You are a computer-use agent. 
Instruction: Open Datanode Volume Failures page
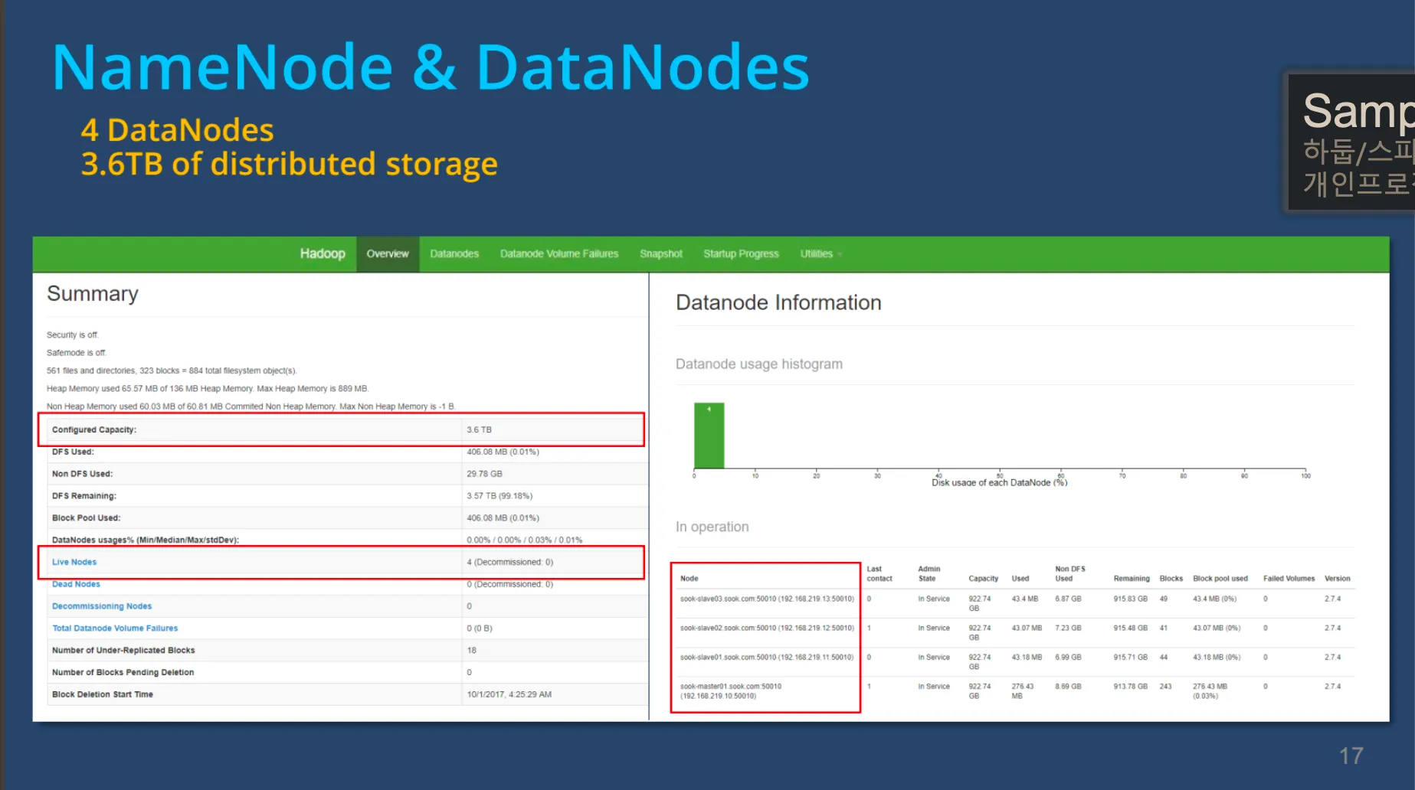(x=558, y=254)
